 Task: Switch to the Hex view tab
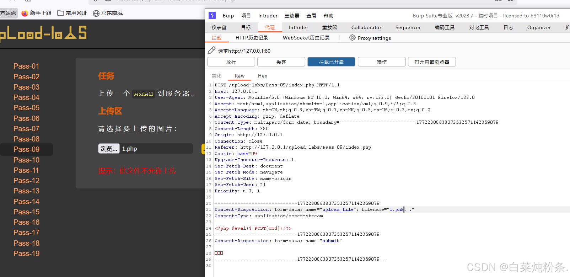263,76
